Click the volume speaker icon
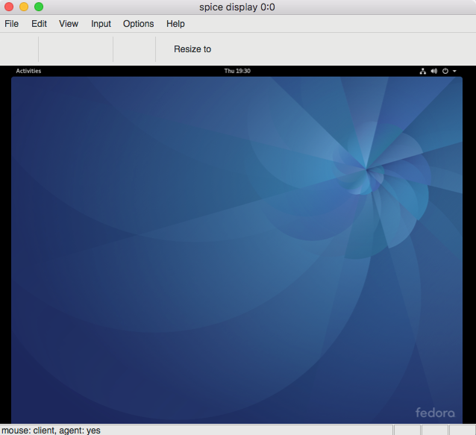 434,71
